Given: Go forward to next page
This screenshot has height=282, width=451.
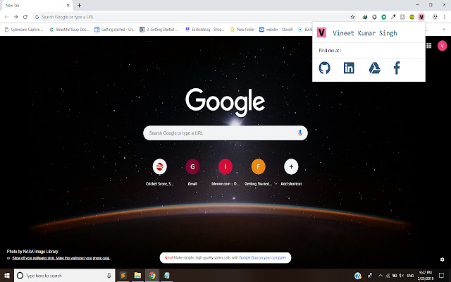Looking at the screenshot, I should [16, 17].
